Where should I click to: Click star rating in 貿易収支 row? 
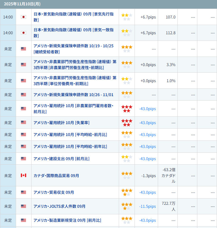pyautogui.click(x=127, y=192)
